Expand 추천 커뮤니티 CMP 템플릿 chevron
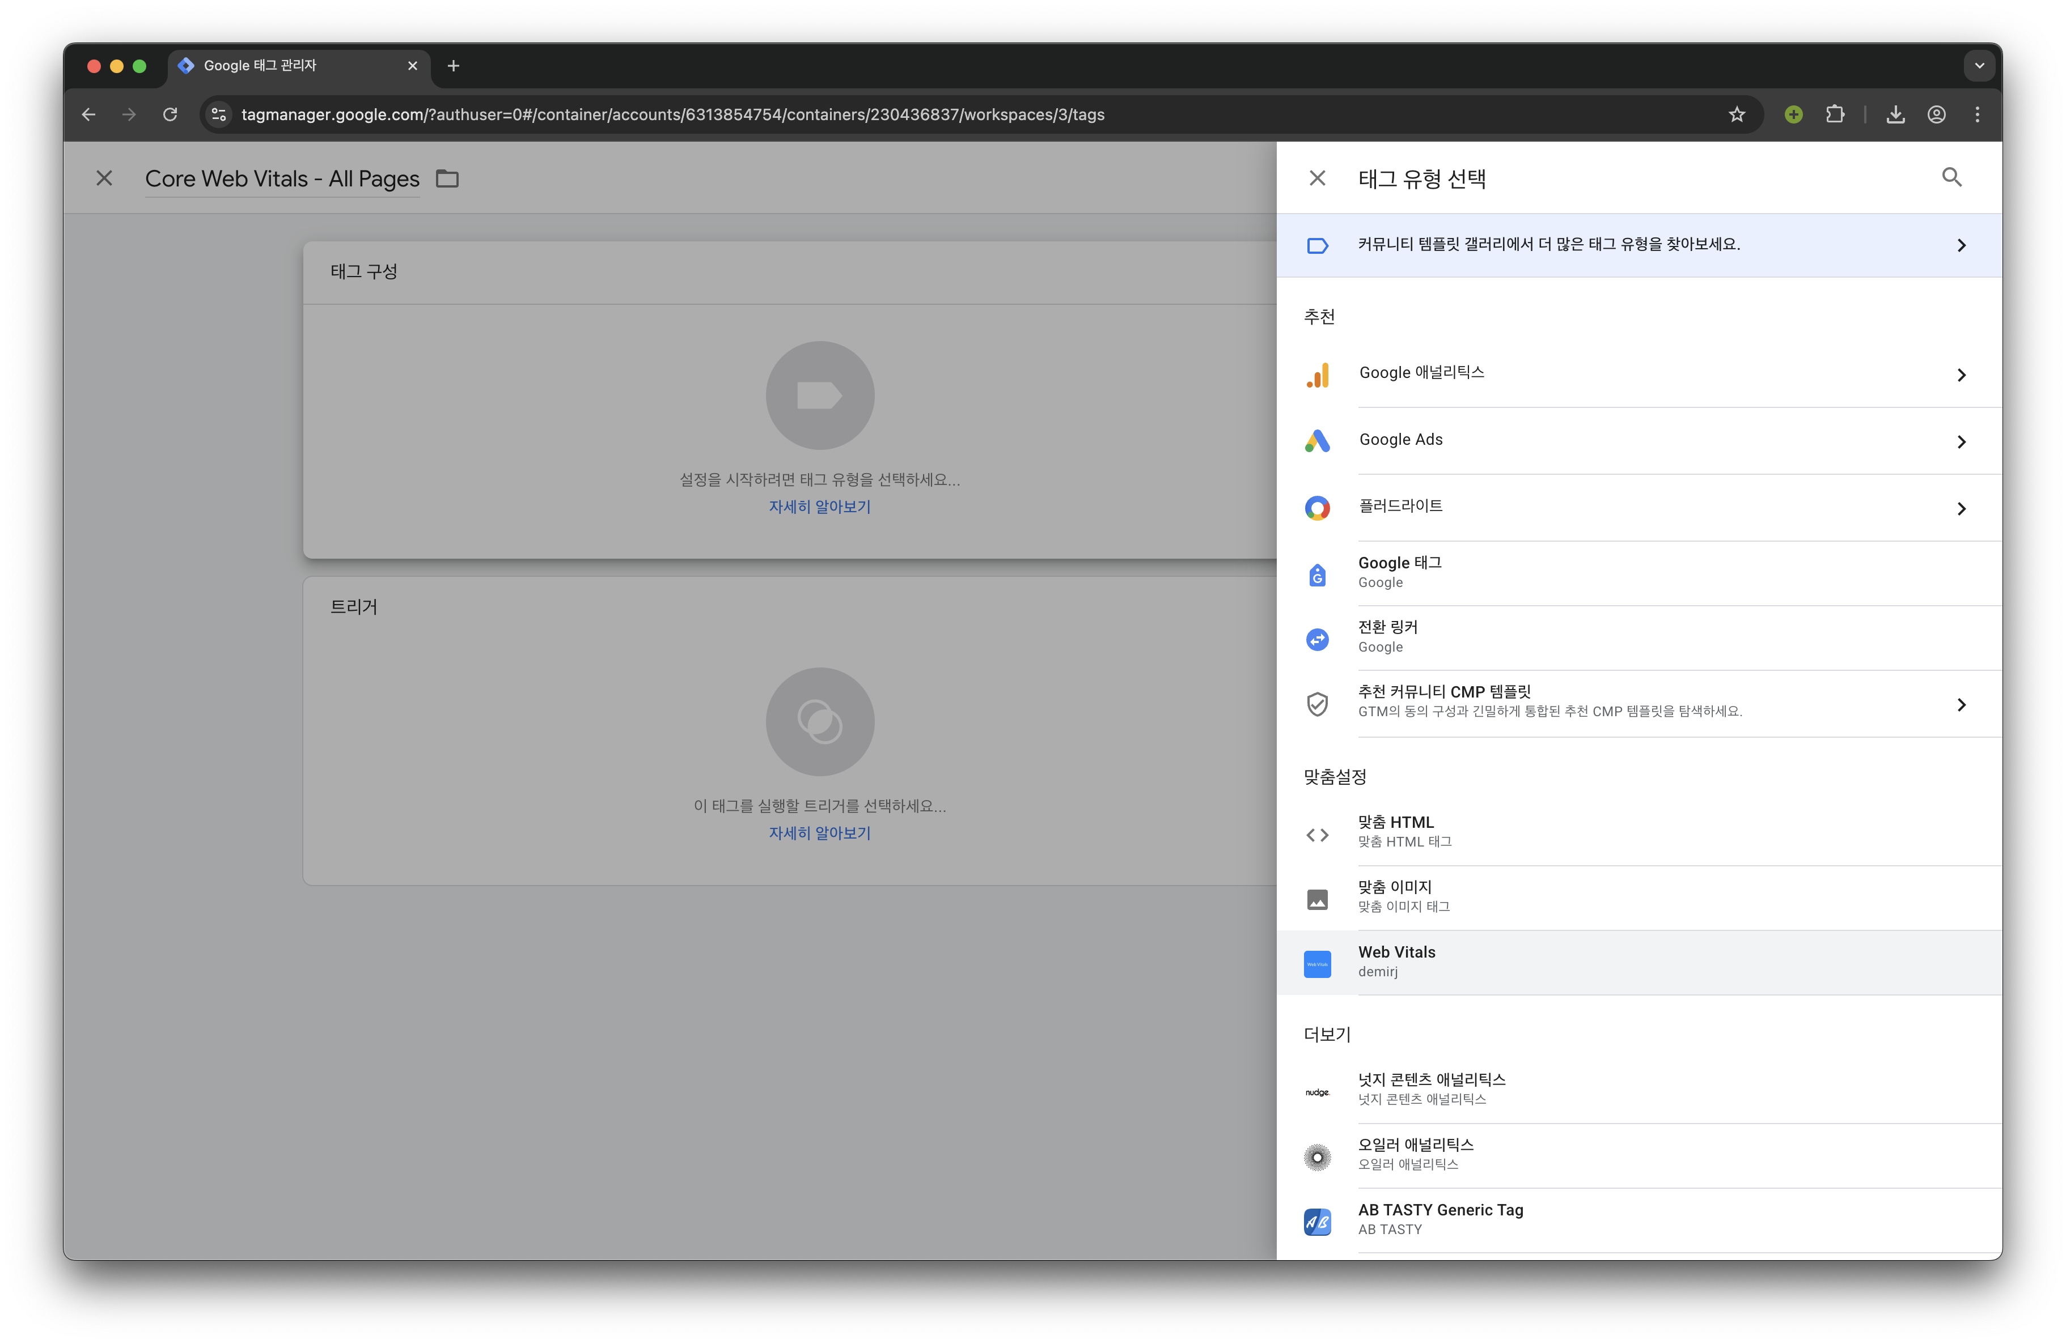The width and height of the screenshot is (2066, 1344). tap(1961, 704)
